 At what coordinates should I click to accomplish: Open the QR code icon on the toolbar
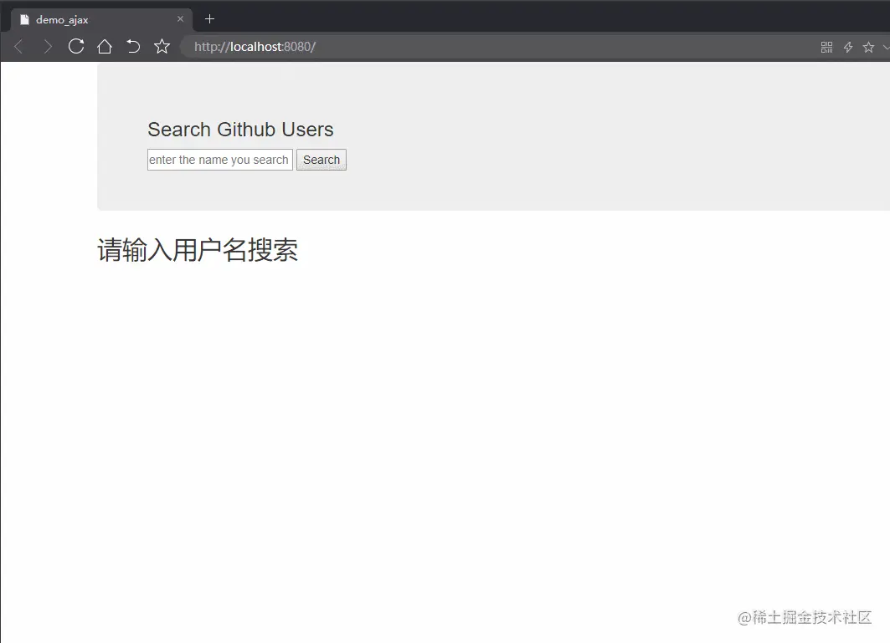tap(826, 47)
